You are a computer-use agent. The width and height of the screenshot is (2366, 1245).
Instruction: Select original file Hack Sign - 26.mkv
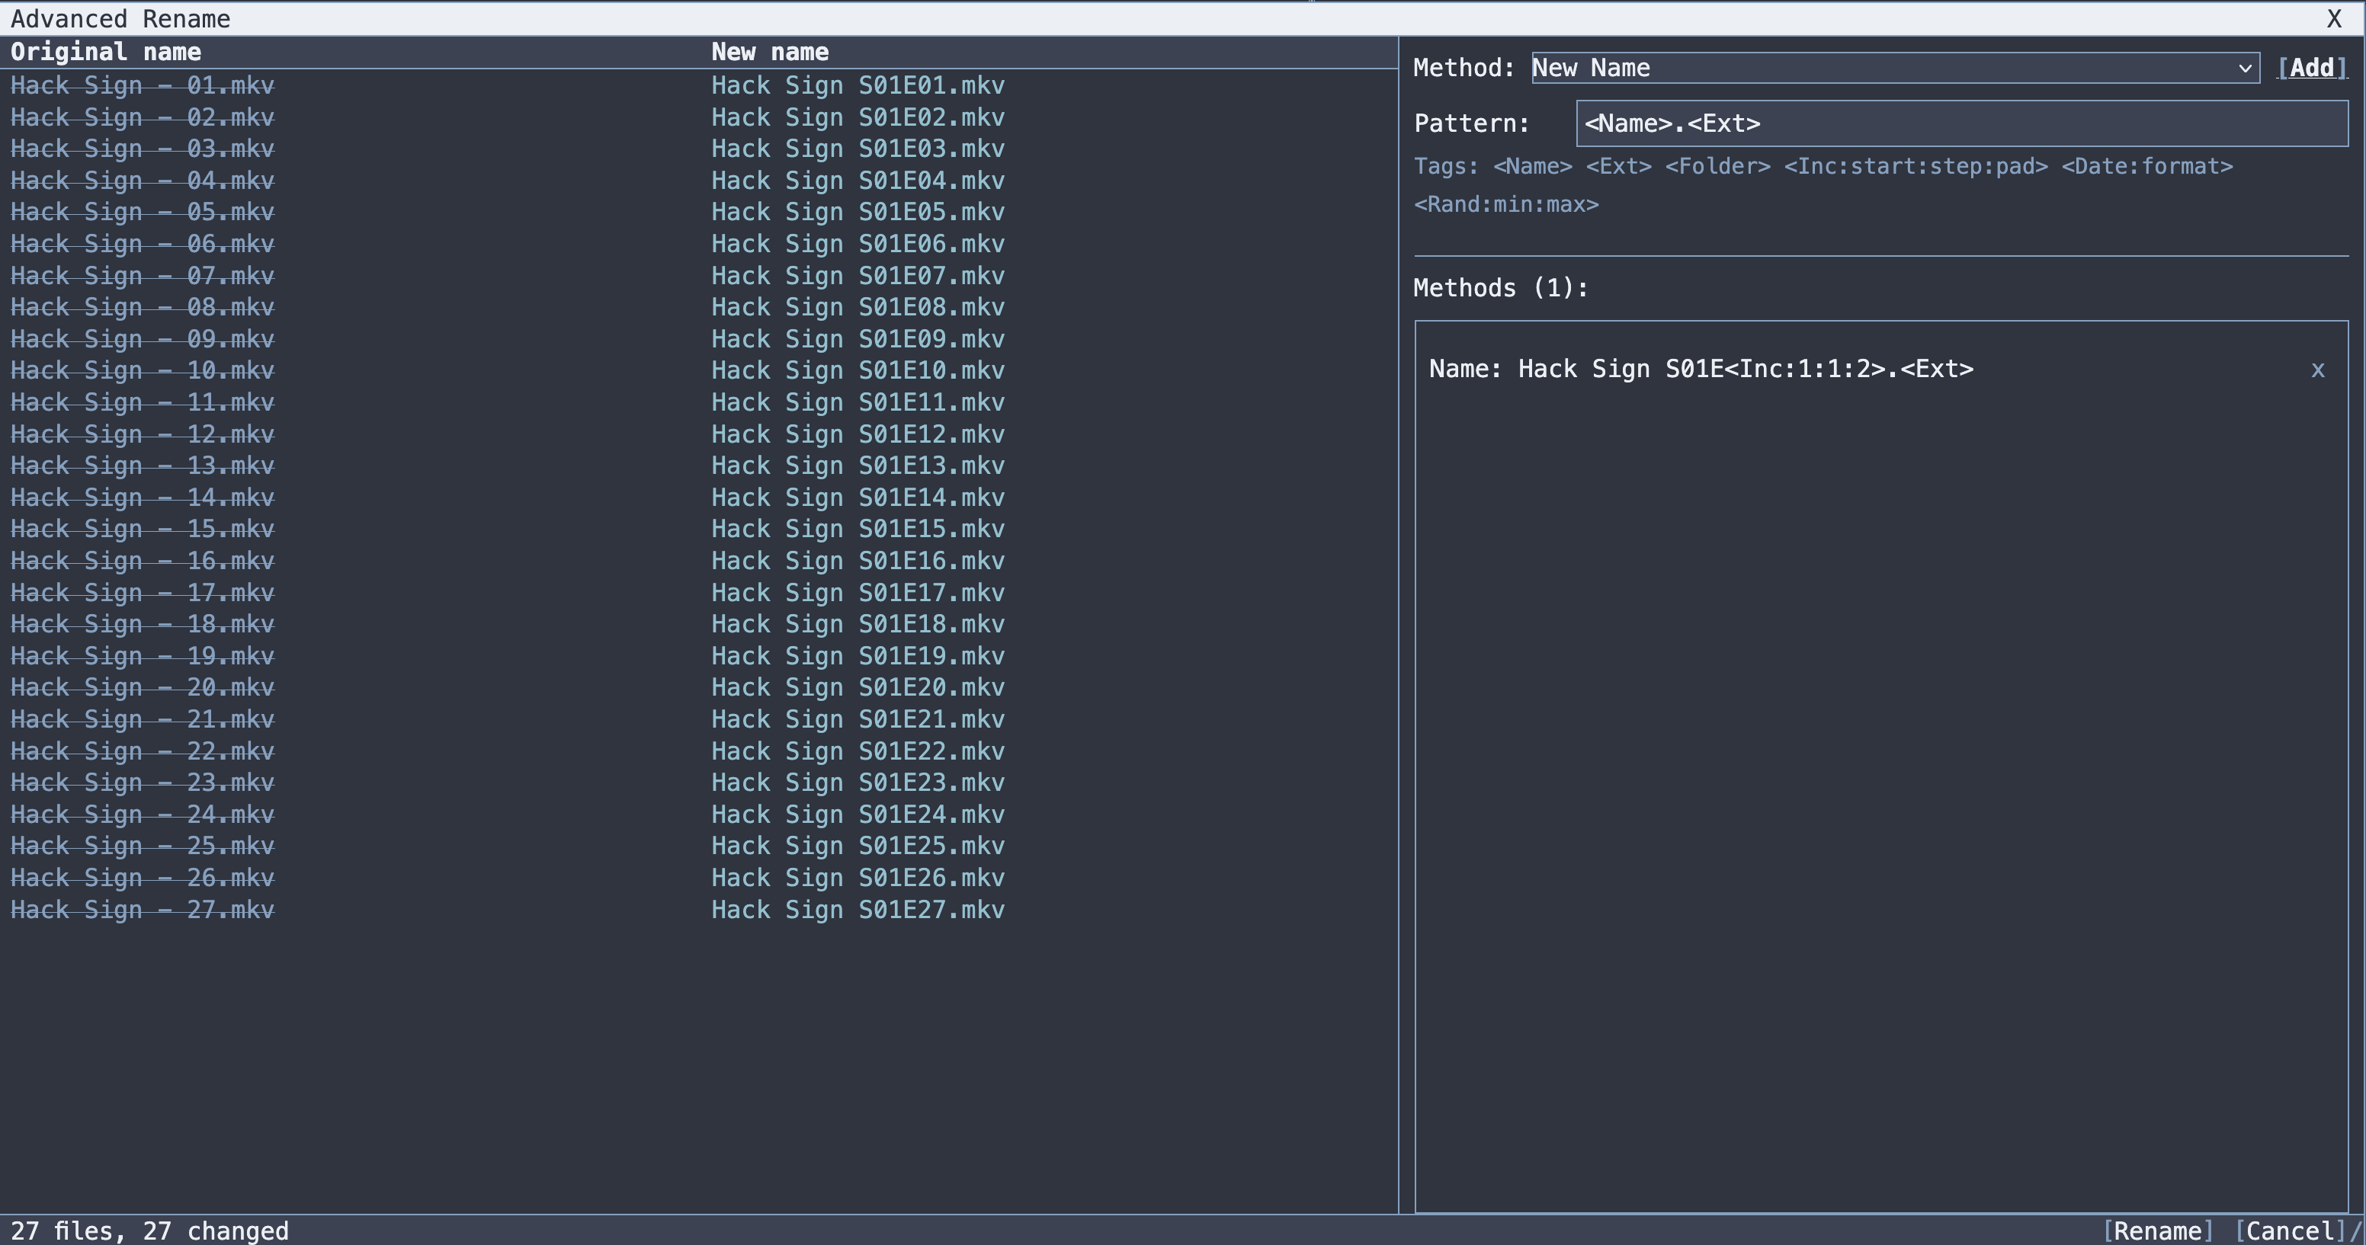pos(143,878)
